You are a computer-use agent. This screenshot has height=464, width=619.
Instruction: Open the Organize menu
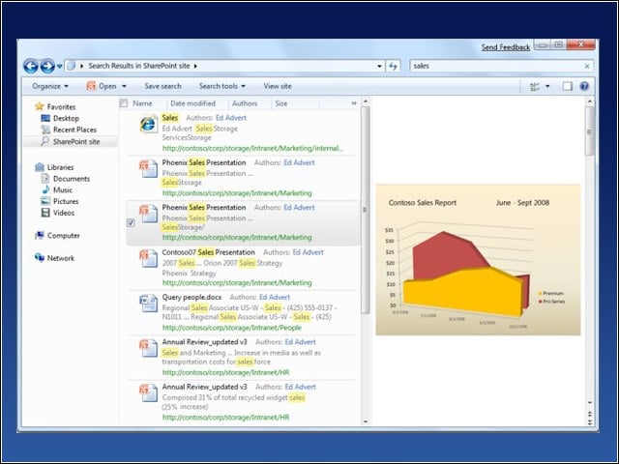[x=50, y=86]
